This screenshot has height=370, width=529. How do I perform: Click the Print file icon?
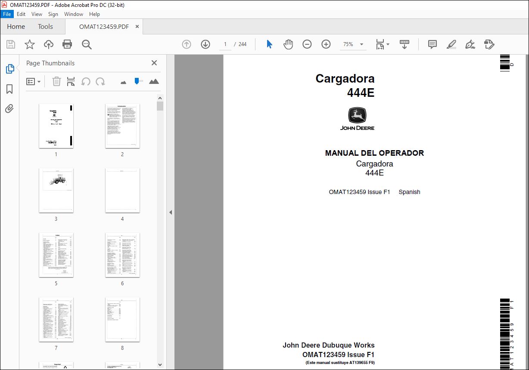[67, 44]
